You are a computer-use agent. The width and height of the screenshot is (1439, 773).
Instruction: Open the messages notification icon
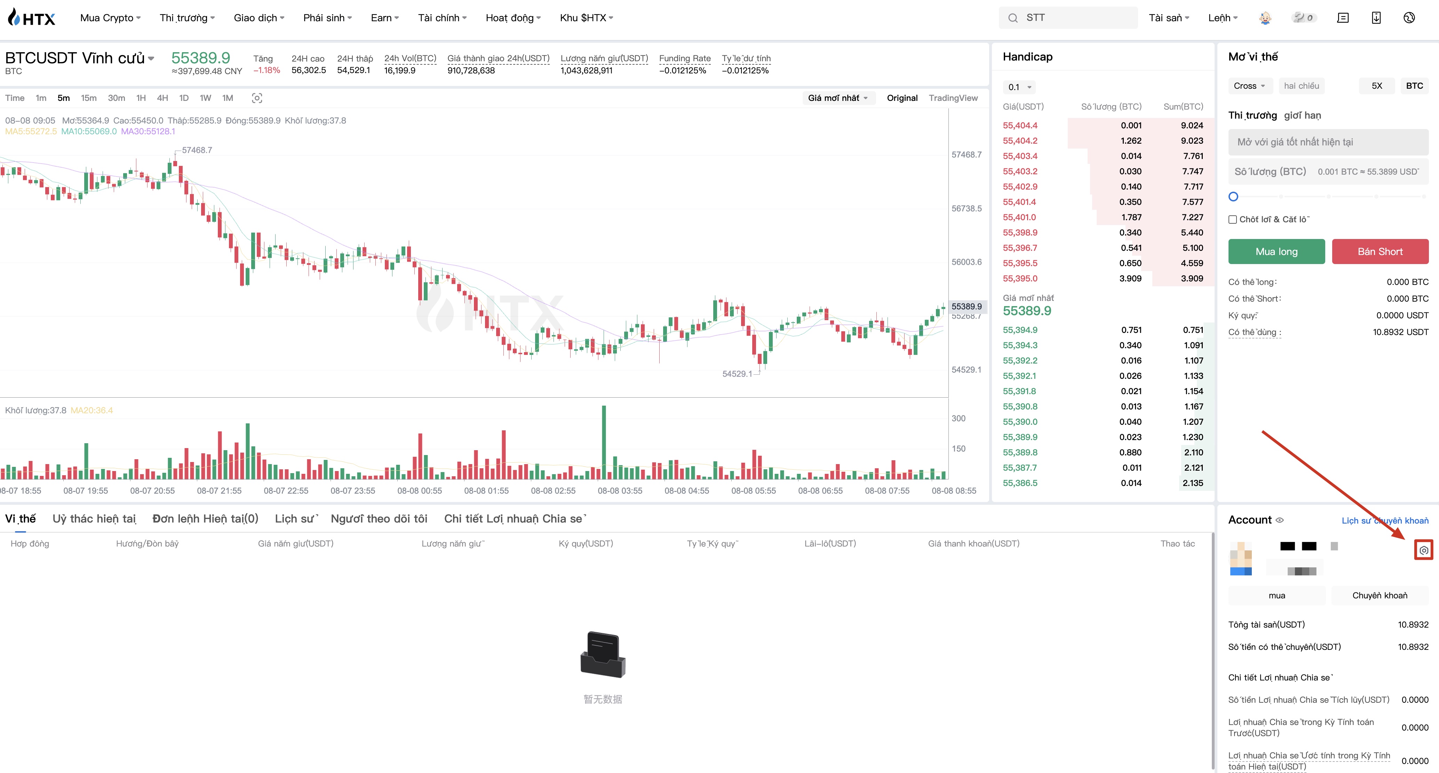coord(1342,18)
